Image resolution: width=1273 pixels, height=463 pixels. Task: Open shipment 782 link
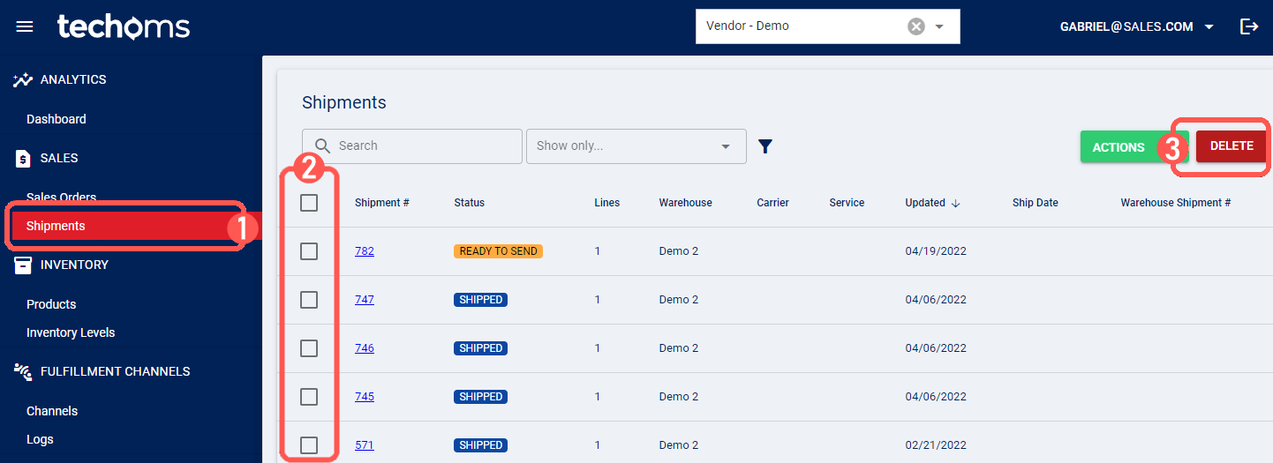click(x=365, y=251)
